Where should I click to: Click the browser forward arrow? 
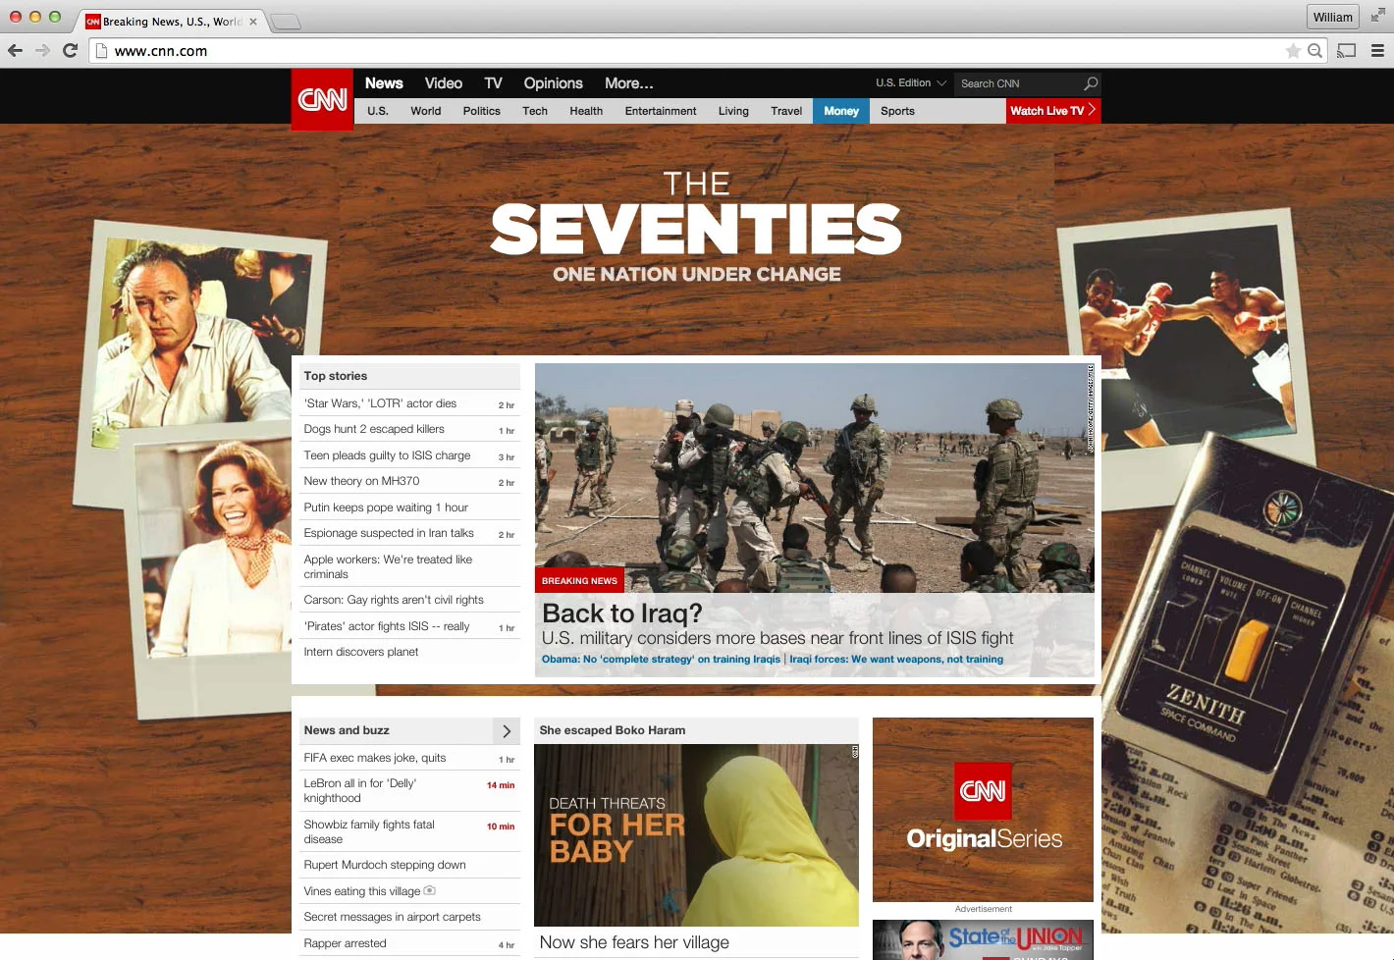pyautogui.click(x=42, y=50)
